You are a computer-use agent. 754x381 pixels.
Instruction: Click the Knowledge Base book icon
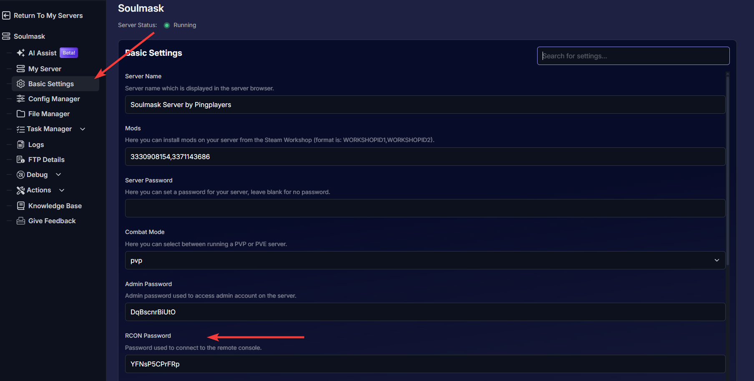[20, 206]
